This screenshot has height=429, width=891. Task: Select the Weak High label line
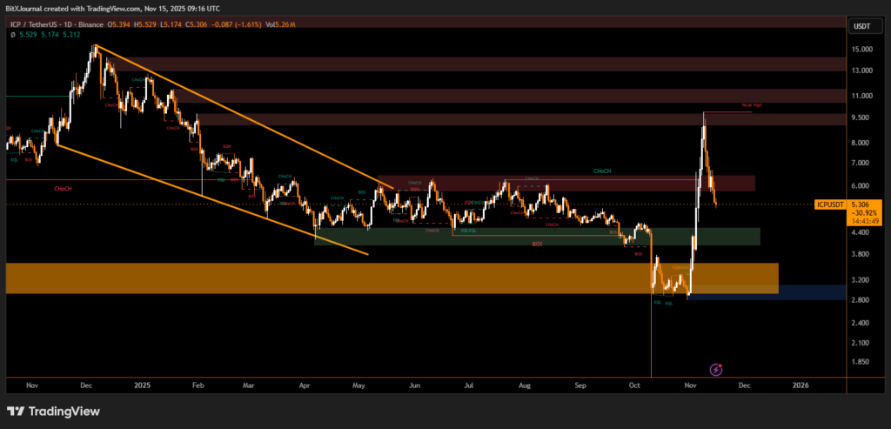pyautogui.click(x=751, y=107)
